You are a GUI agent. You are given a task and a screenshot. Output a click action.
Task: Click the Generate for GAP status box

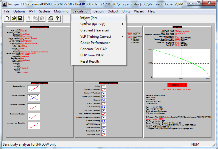coord(104,131)
